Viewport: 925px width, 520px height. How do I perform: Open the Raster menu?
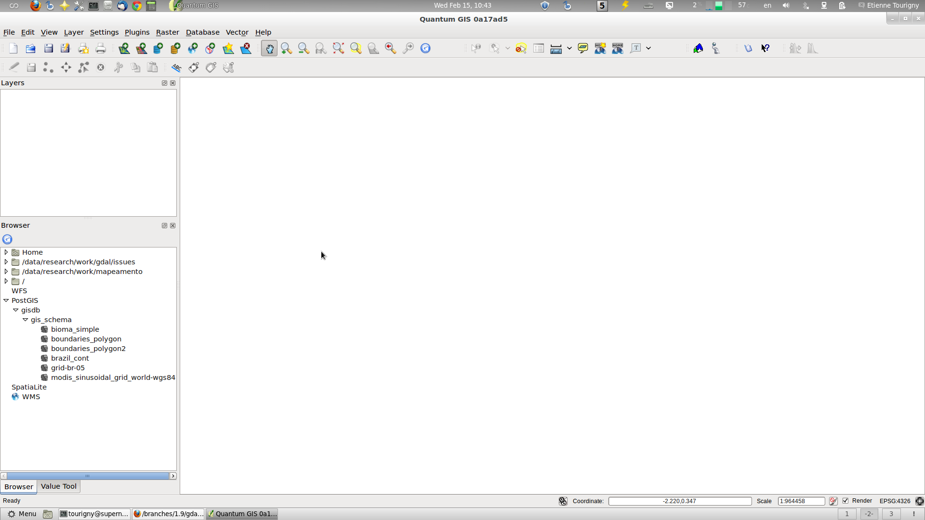coord(168,32)
